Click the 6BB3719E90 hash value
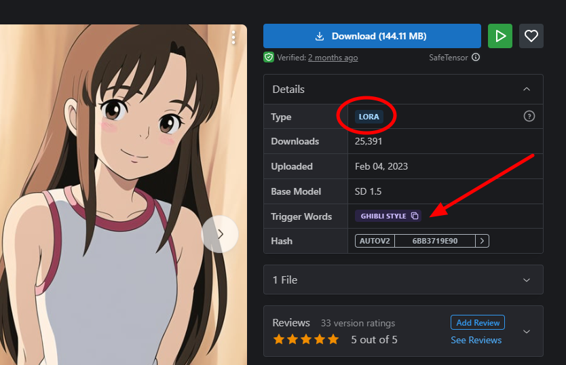Image resolution: width=566 pixels, height=365 pixels. 435,241
